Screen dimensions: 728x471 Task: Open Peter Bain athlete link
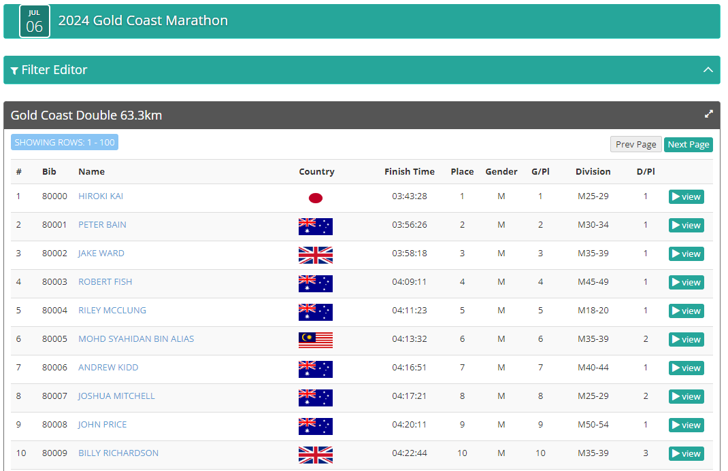pos(102,225)
